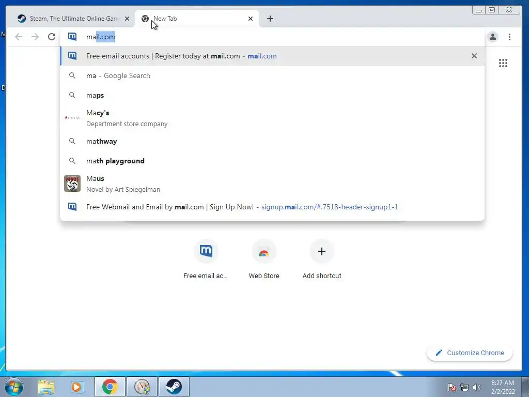Pick the 'maps' search suggestion
Screen dimensions: 529x397
[x=272, y=95]
